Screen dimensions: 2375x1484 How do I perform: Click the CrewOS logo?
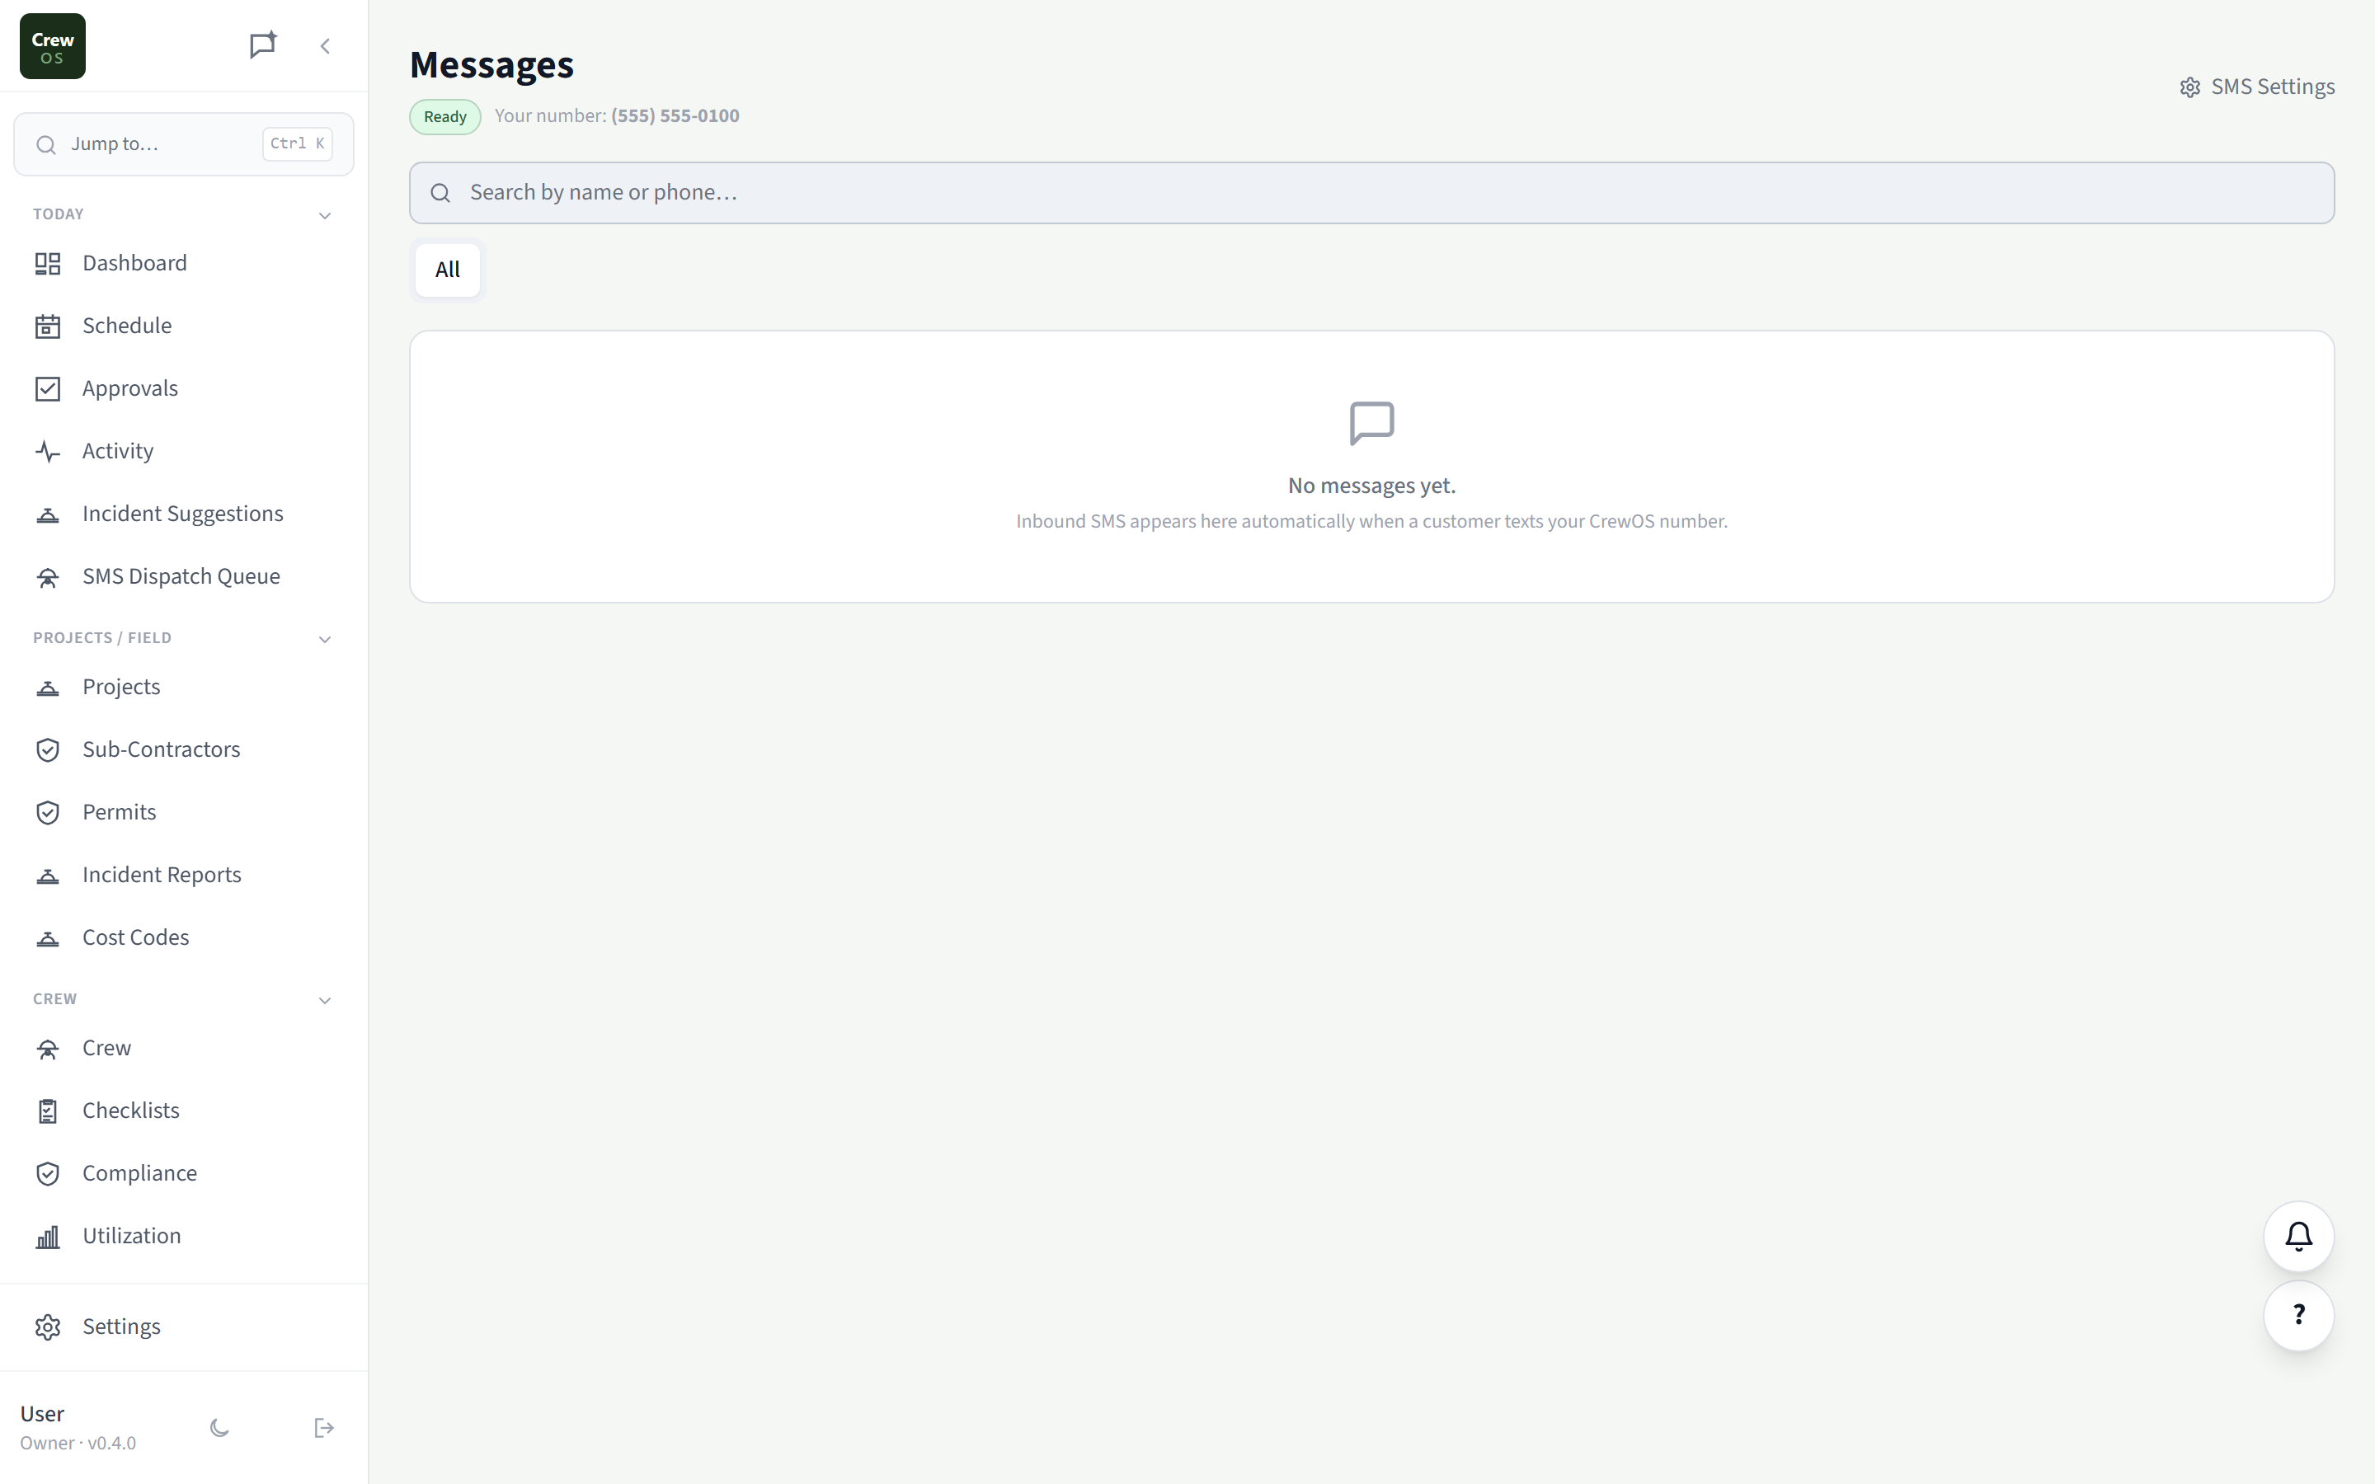coord(53,46)
